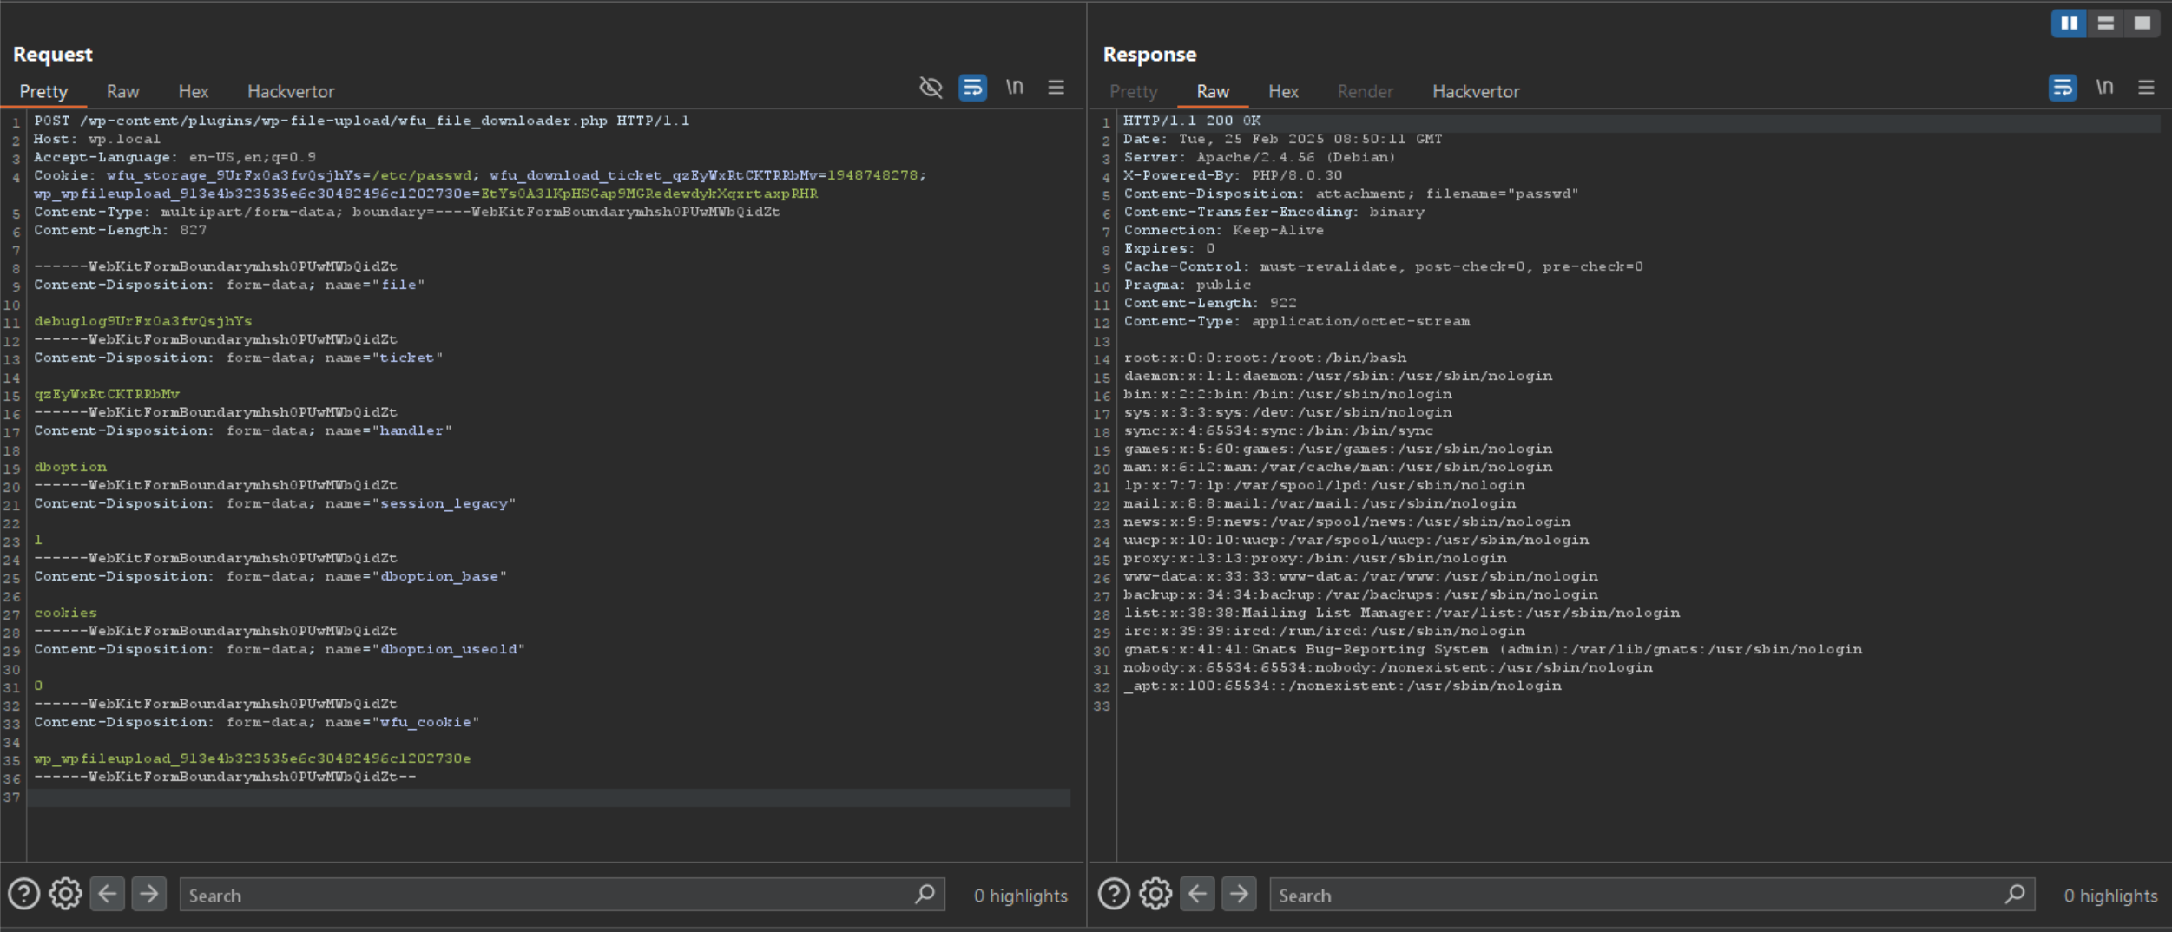Screen dimensions: 2172x932
Task: Click the qzEyWxRtCKTRRbMv ticket value
Action: click(x=106, y=394)
